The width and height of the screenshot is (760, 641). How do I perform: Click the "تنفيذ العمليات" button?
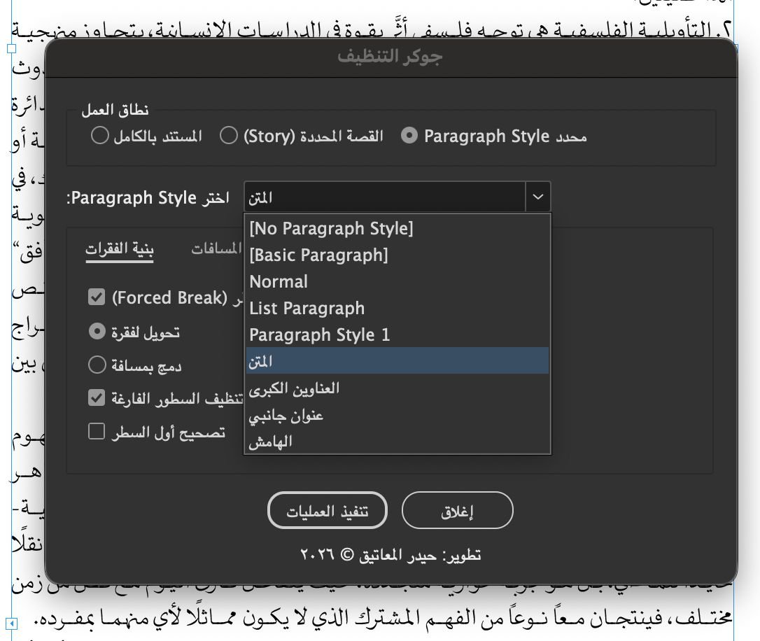coord(328,510)
